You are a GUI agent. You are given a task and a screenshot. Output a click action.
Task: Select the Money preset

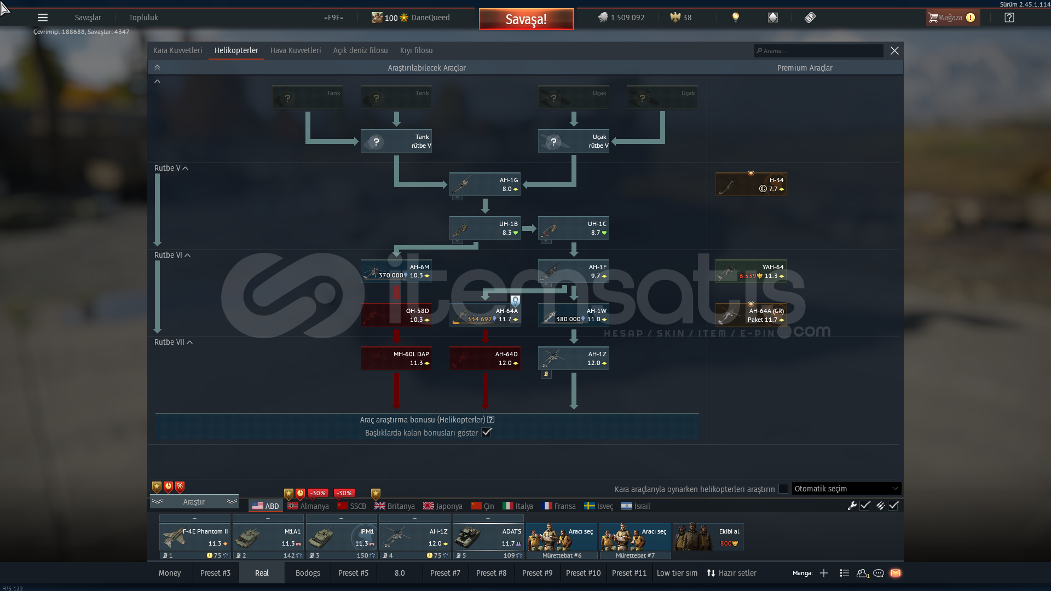(x=170, y=573)
